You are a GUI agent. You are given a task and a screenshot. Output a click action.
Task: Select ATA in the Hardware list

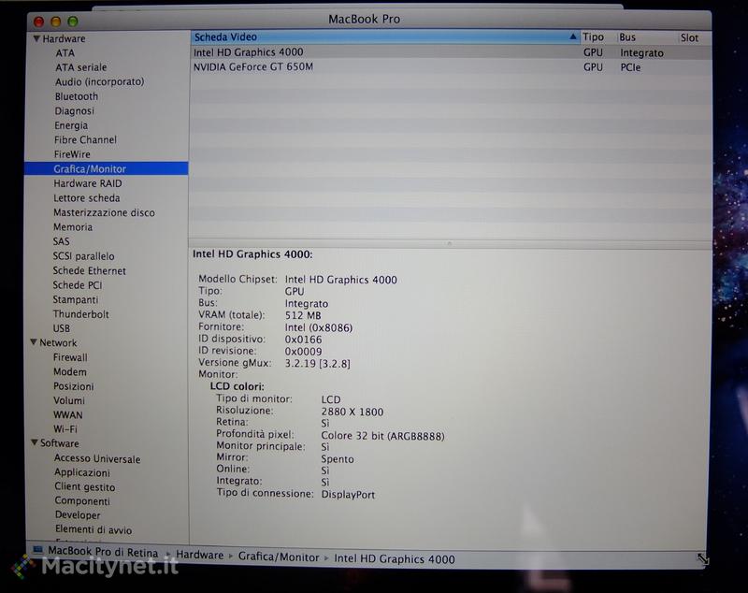coord(65,53)
